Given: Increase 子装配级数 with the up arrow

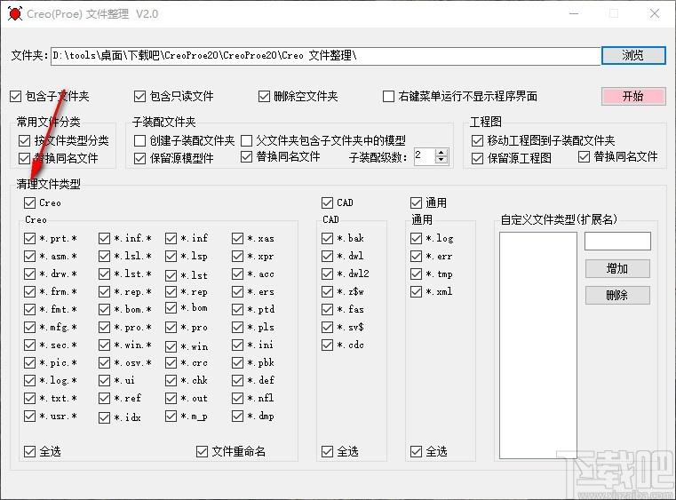Looking at the screenshot, I should [441, 153].
